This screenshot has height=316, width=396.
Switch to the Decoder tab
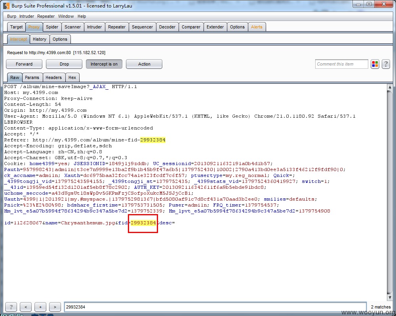coord(167,27)
